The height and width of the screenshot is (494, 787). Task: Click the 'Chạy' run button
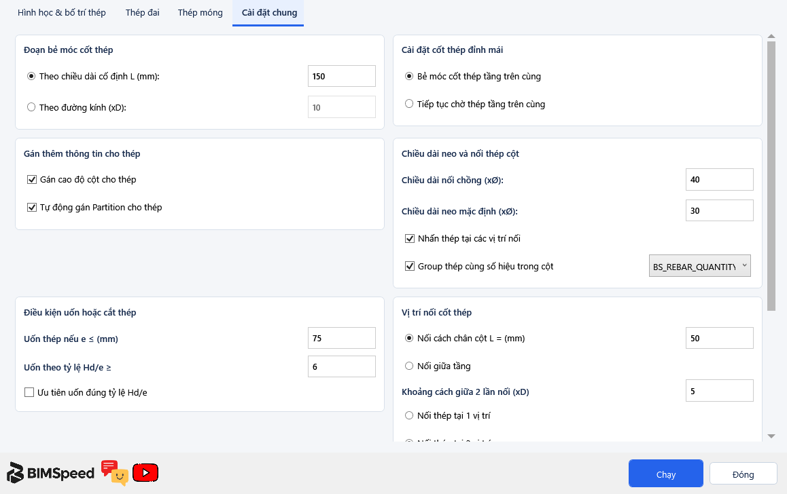coord(665,474)
